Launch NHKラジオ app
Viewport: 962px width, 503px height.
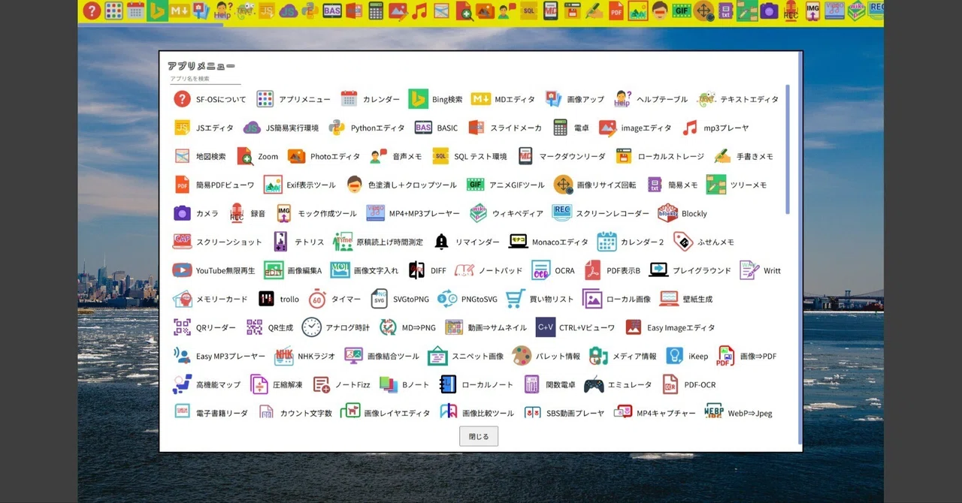(x=304, y=356)
